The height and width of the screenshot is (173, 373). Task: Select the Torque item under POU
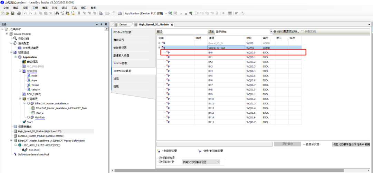click(x=35, y=85)
